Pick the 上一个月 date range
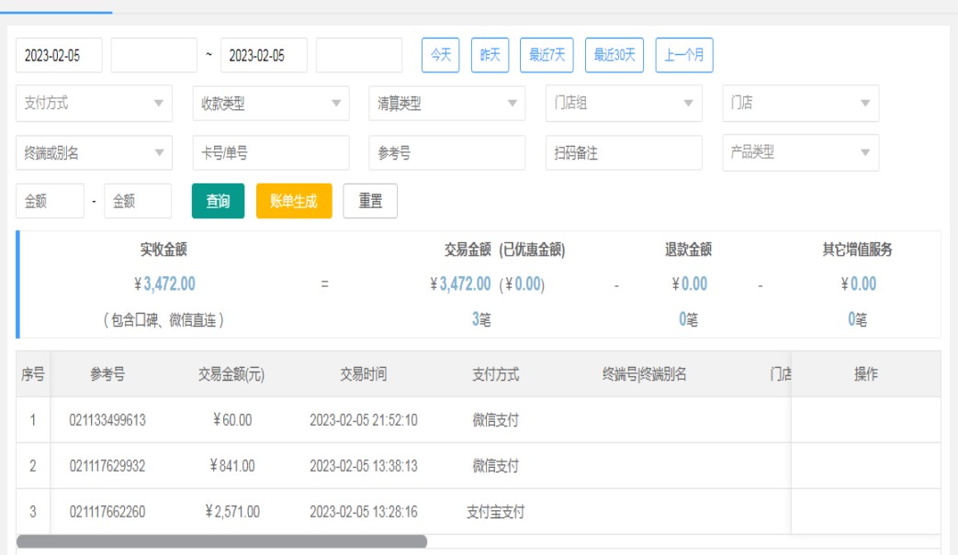Image resolution: width=958 pixels, height=555 pixels. click(x=684, y=55)
